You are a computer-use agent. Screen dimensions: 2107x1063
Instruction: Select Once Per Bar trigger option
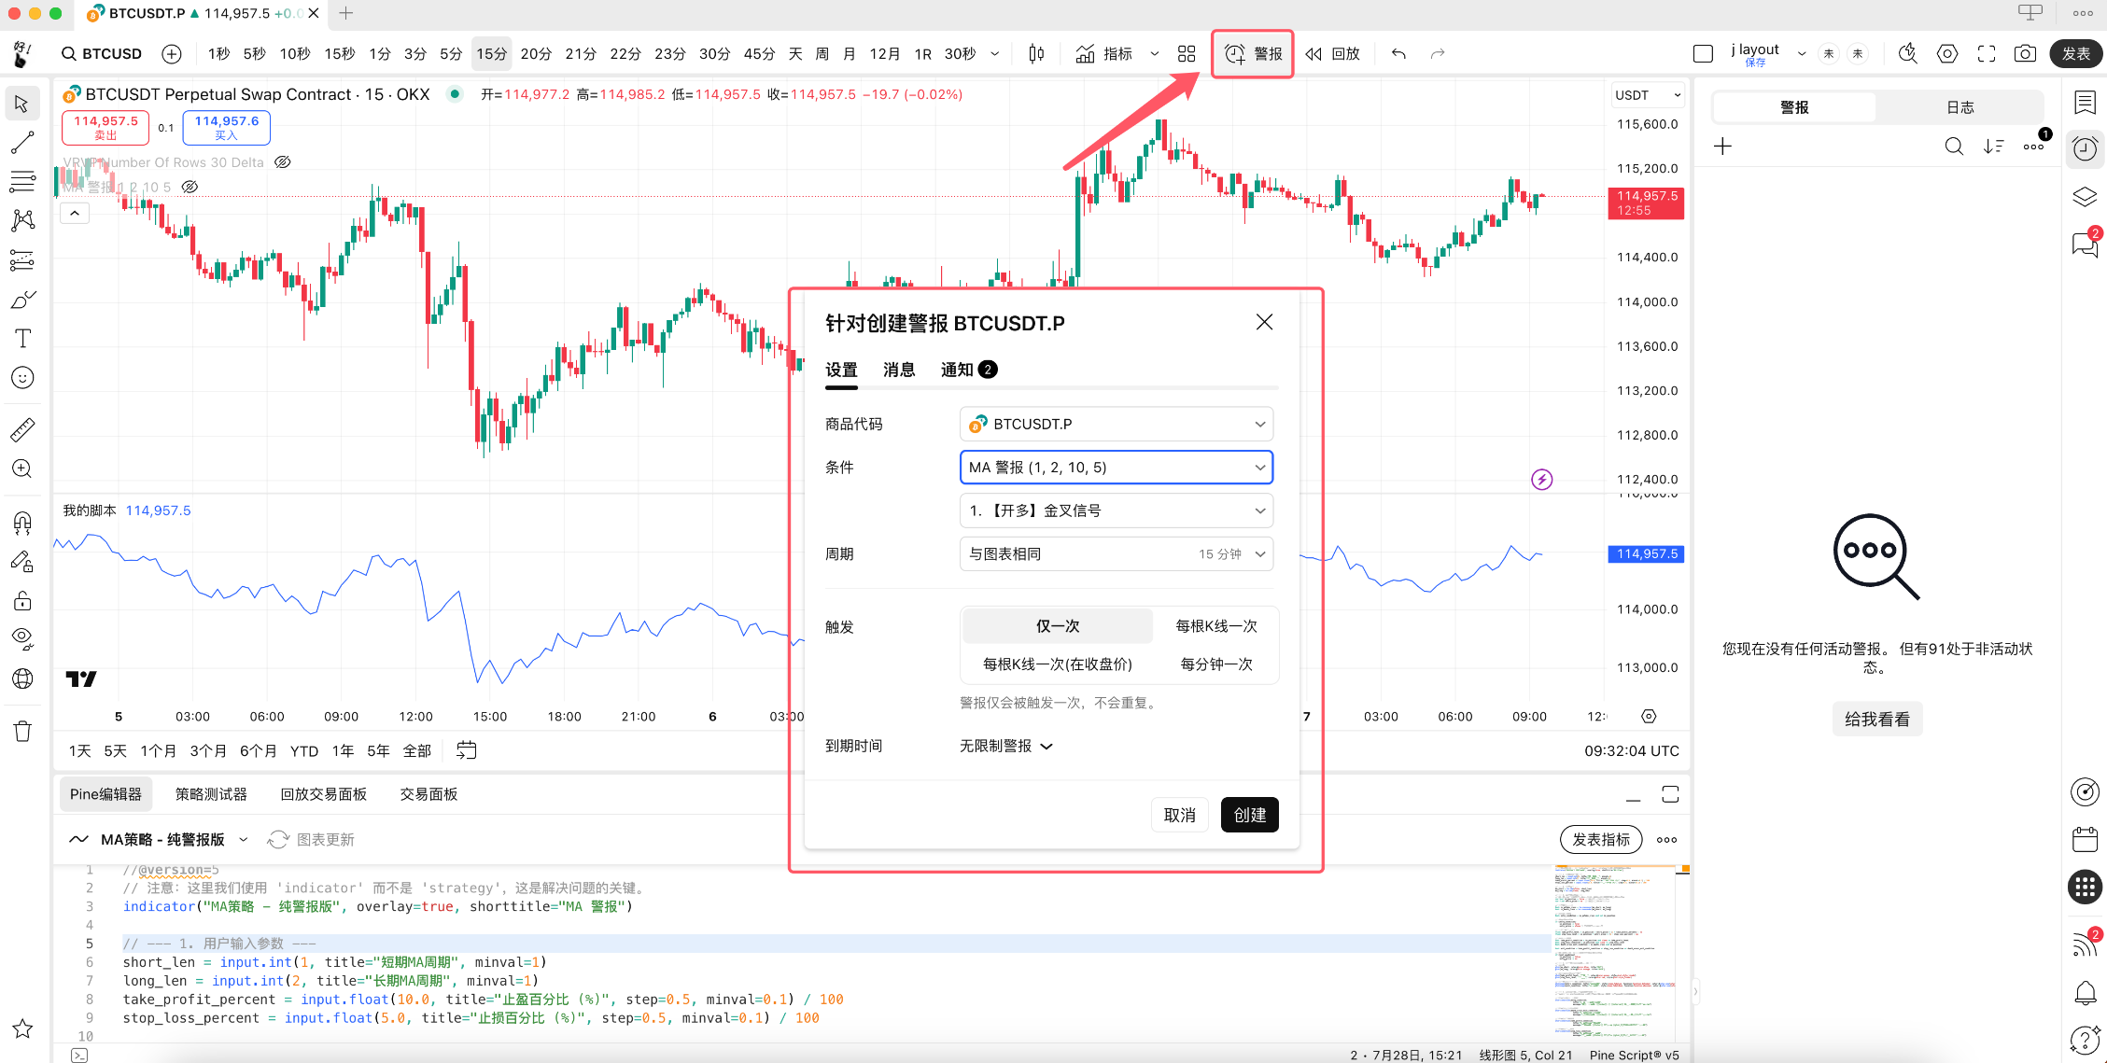1216,626
